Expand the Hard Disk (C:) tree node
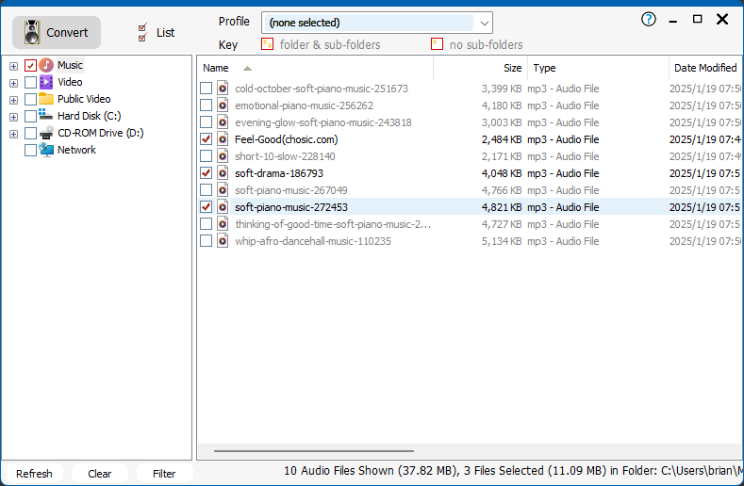Image resolution: width=744 pixels, height=486 pixels. (x=13, y=117)
